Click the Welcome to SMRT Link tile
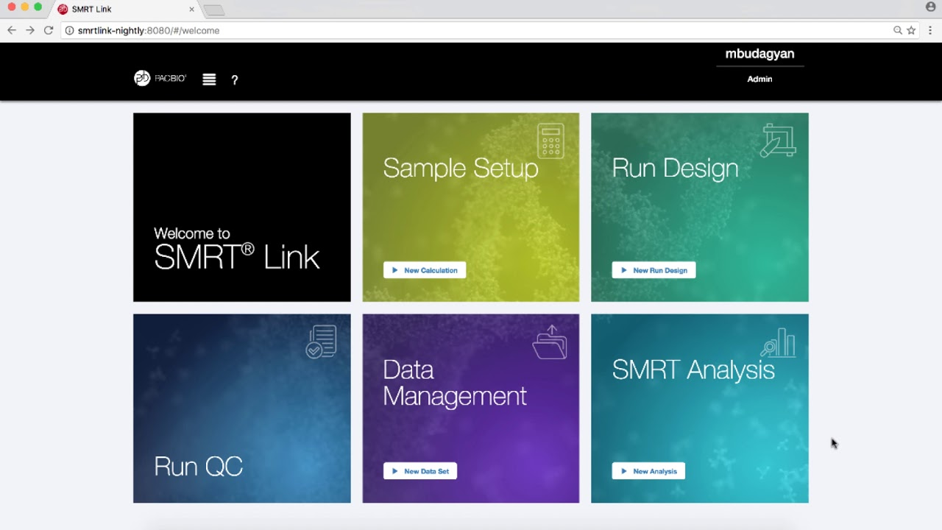 [x=242, y=207]
